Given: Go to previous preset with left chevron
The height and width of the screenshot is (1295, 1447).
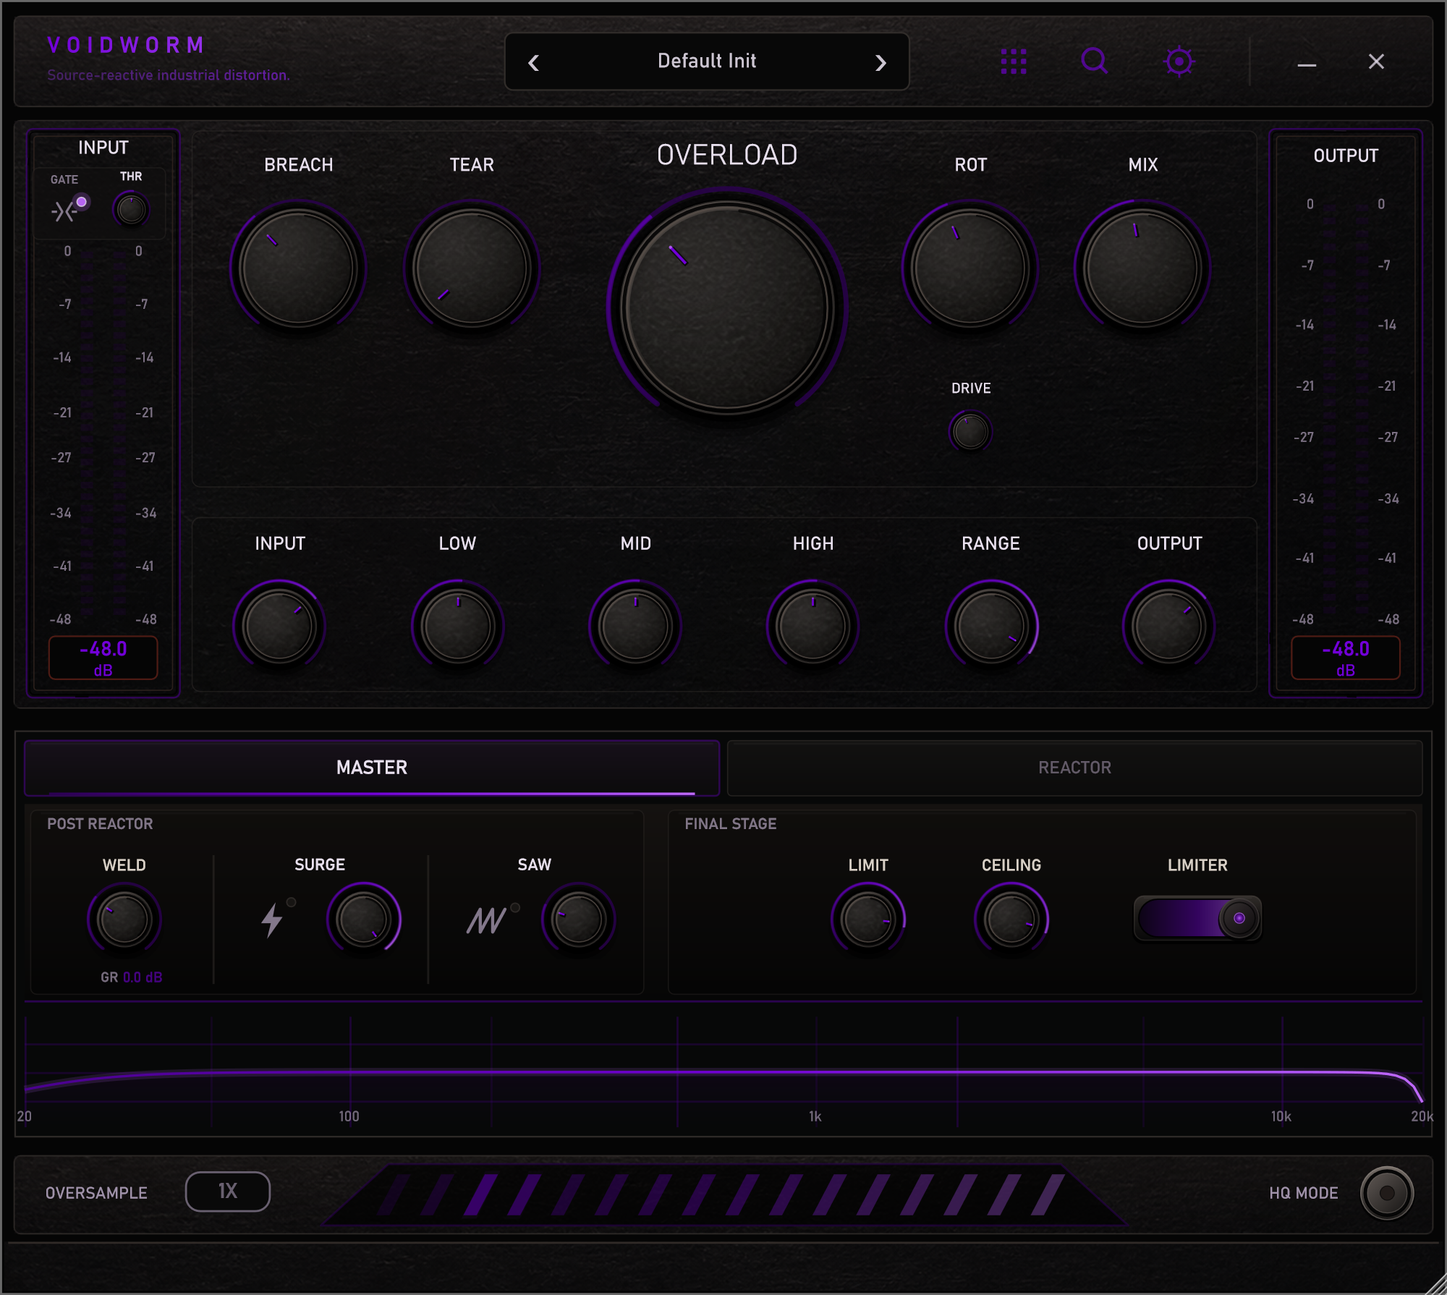Looking at the screenshot, I should [x=534, y=63].
